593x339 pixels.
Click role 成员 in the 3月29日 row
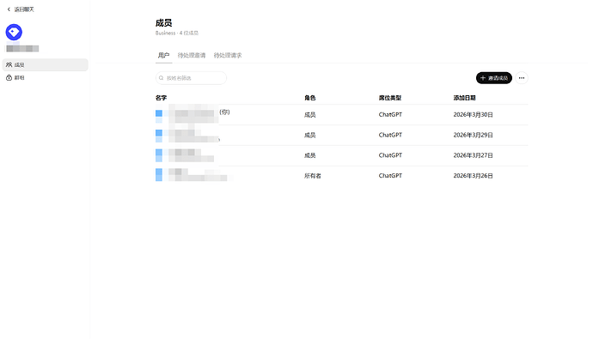[310, 135]
